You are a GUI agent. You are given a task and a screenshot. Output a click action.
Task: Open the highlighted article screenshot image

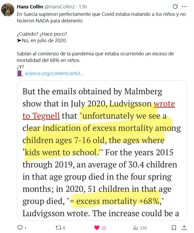[x=102, y=150]
